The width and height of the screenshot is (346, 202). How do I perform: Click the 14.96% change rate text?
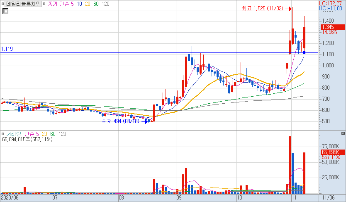pyautogui.click(x=330, y=32)
